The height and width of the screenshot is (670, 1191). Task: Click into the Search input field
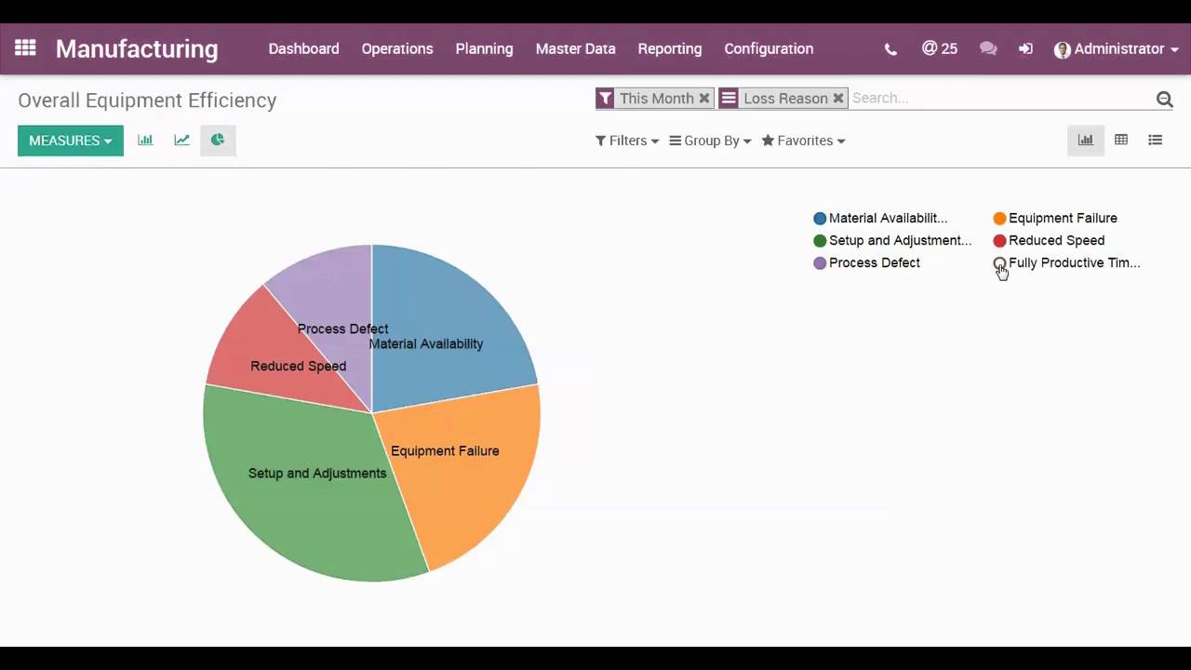(996, 98)
